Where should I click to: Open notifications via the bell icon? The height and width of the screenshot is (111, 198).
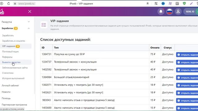(x=161, y=11)
